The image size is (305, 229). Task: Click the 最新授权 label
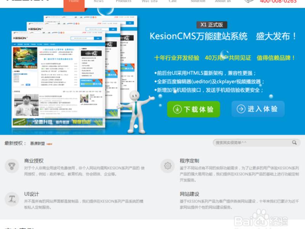[15, 144]
